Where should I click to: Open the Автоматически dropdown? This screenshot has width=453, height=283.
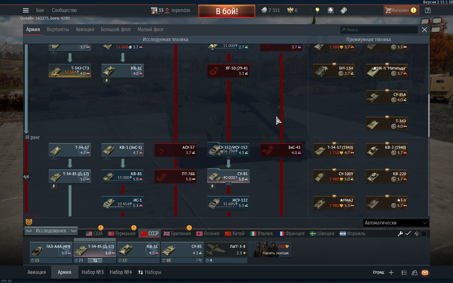(x=396, y=223)
